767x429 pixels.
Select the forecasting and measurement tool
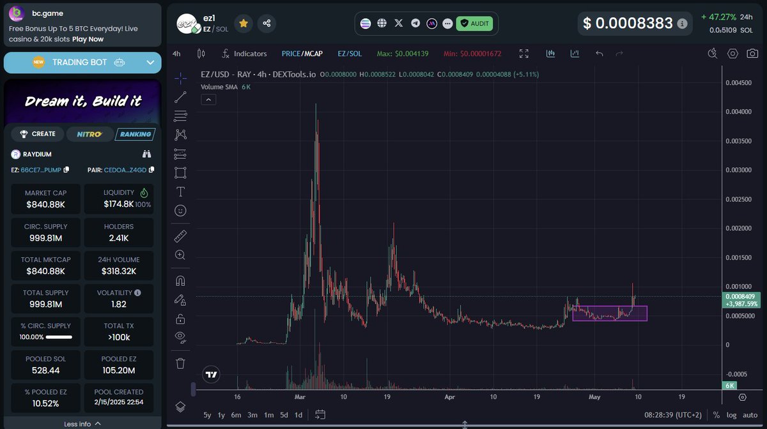180,154
